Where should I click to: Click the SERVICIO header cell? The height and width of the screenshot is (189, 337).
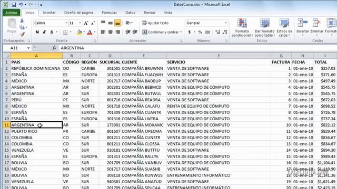[219, 62]
